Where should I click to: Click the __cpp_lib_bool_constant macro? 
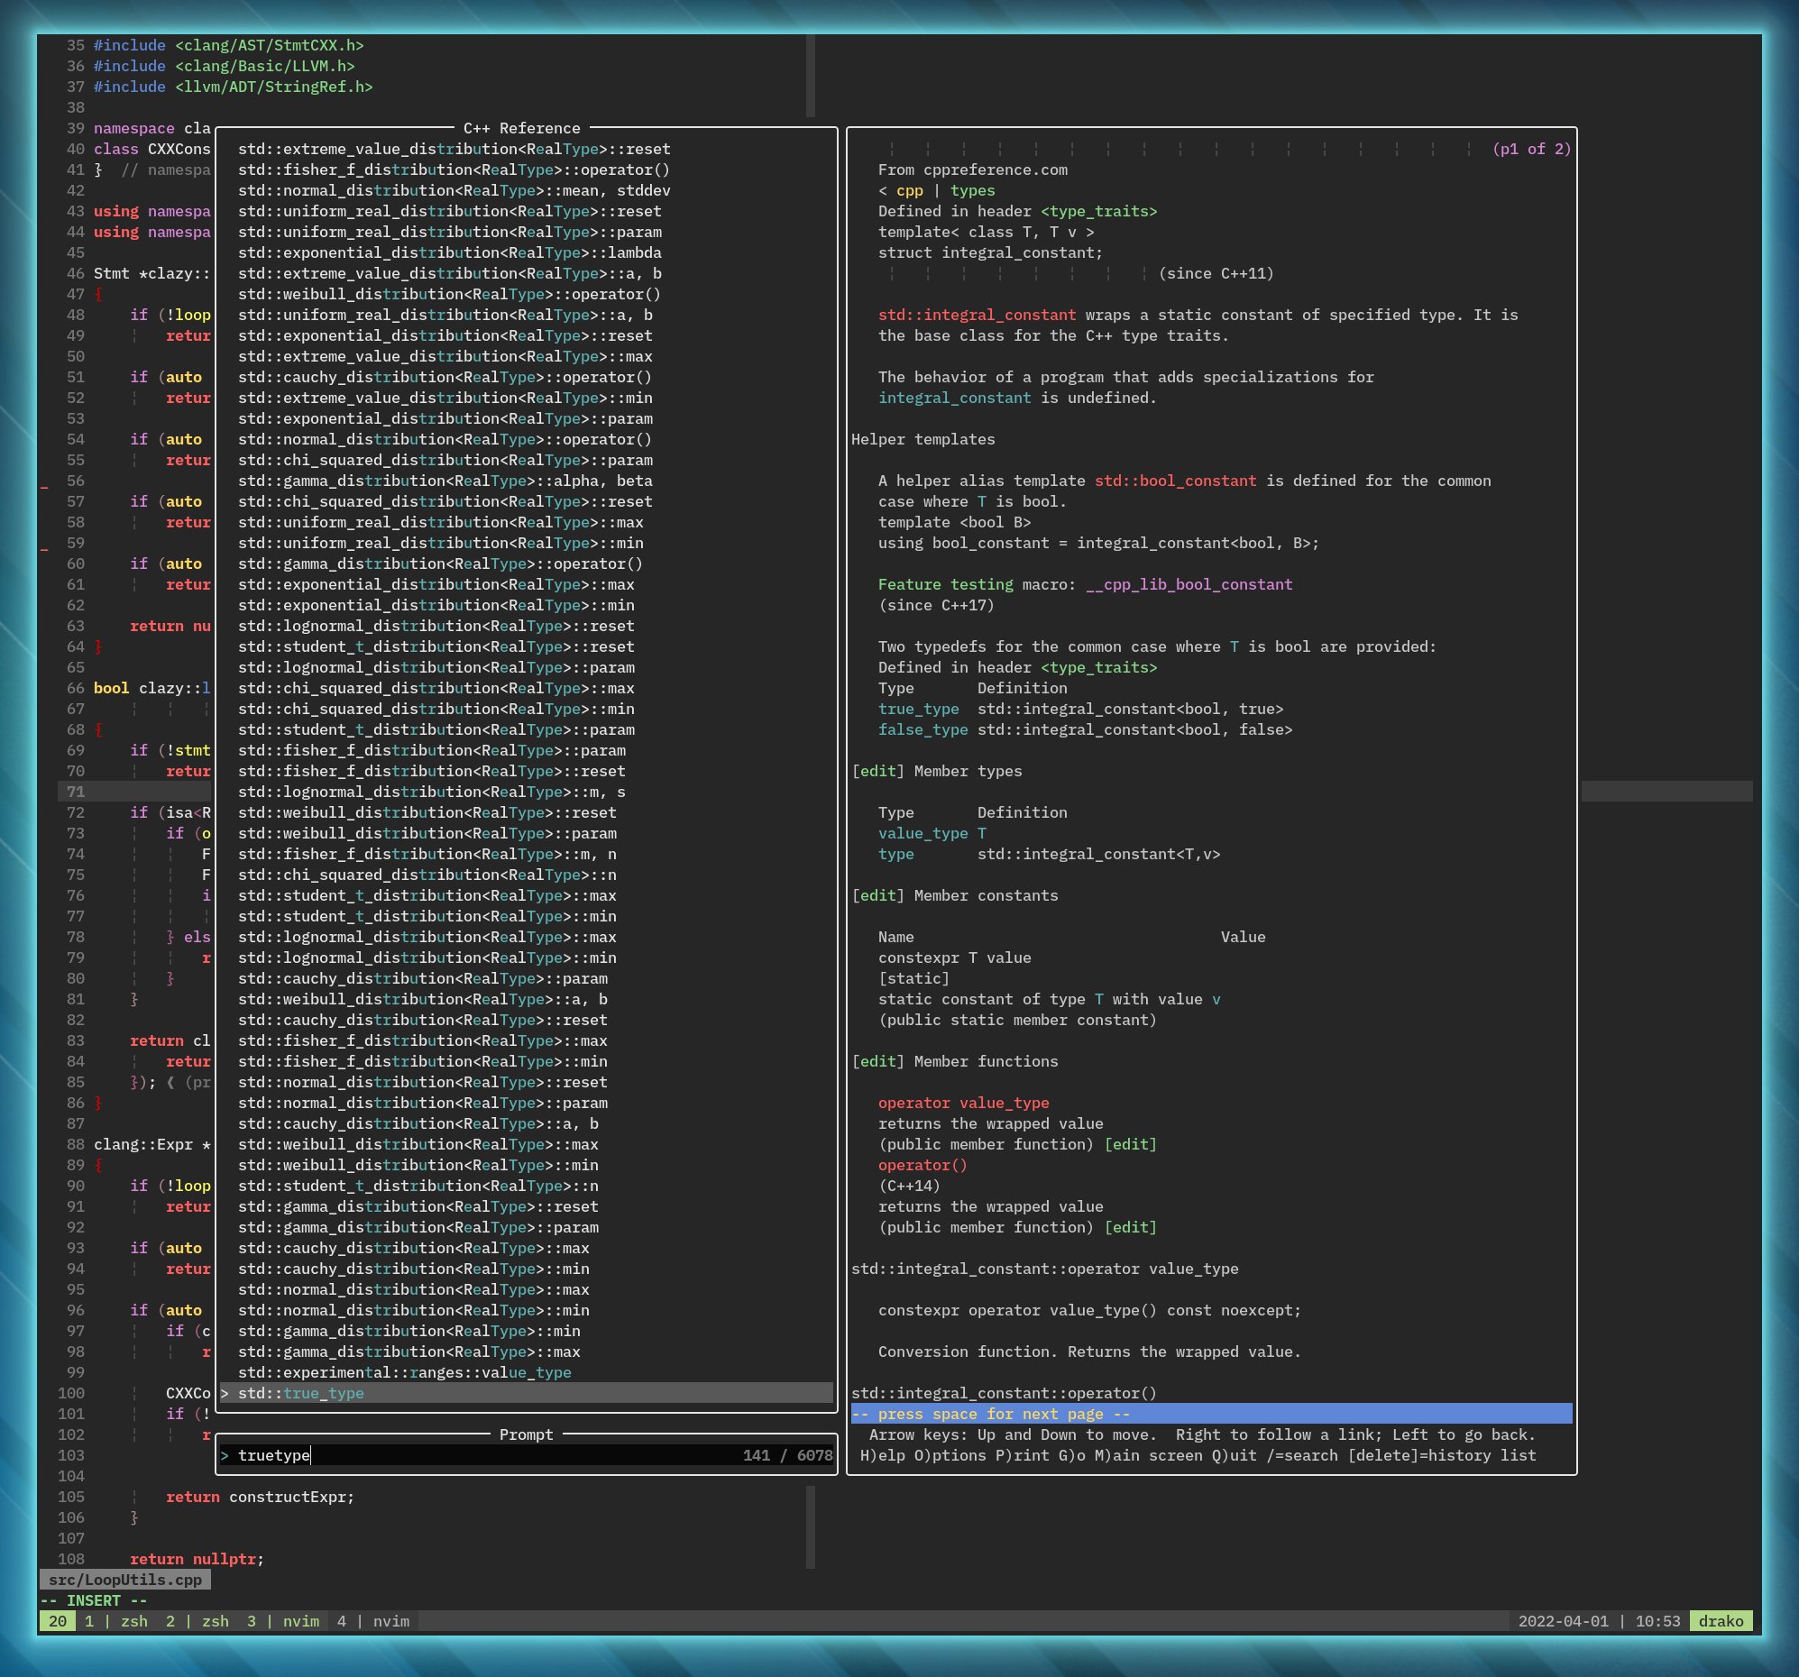[1189, 584]
